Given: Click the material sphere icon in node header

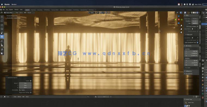Looking at the screenshot, I should (x=96, y=97).
